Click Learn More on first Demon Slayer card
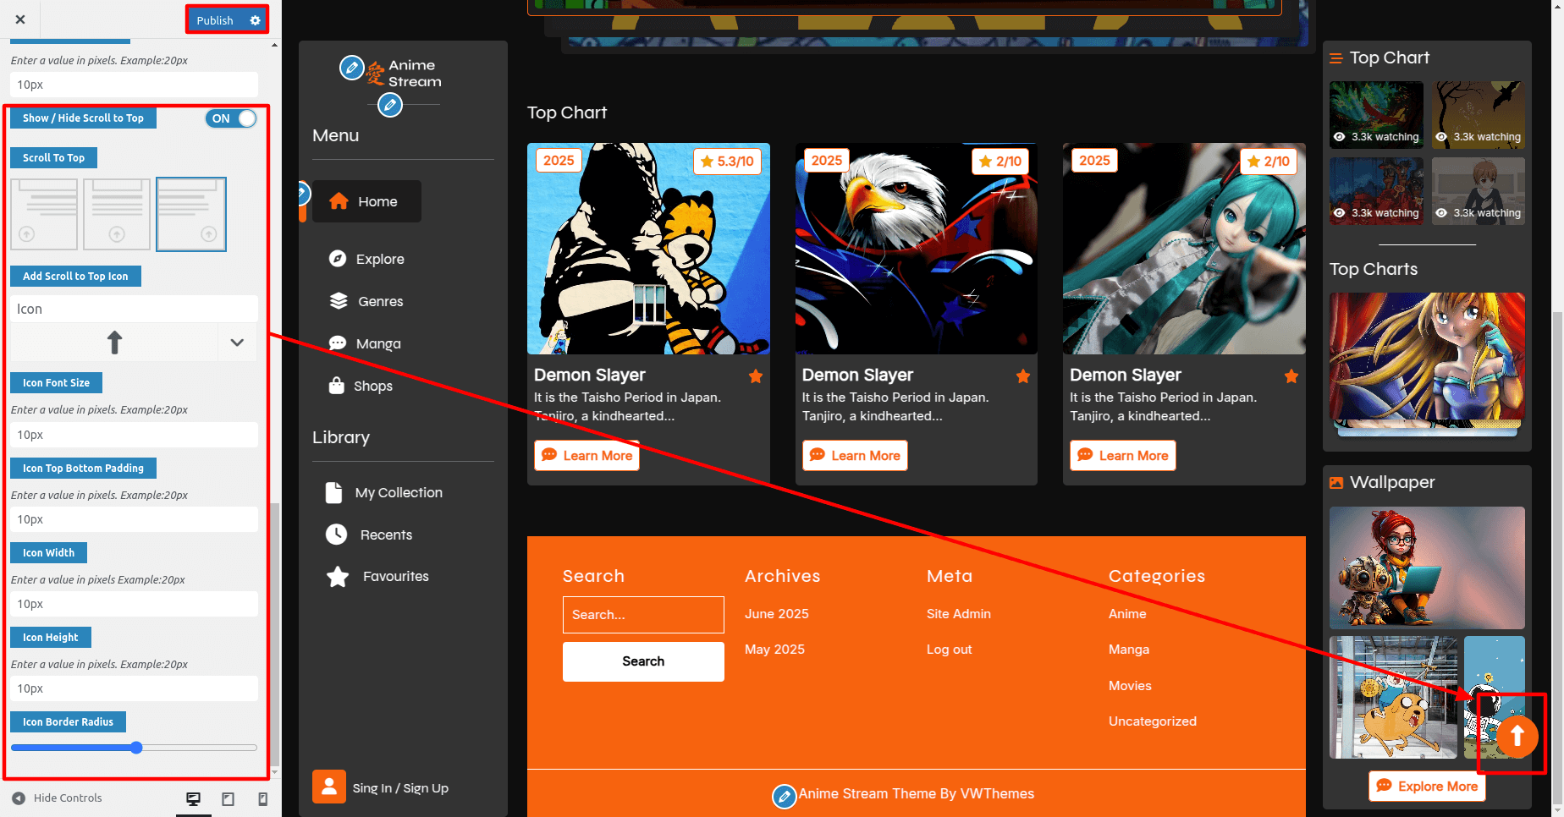The height and width of the screenshot is (817, 1564). click(586, 455)
